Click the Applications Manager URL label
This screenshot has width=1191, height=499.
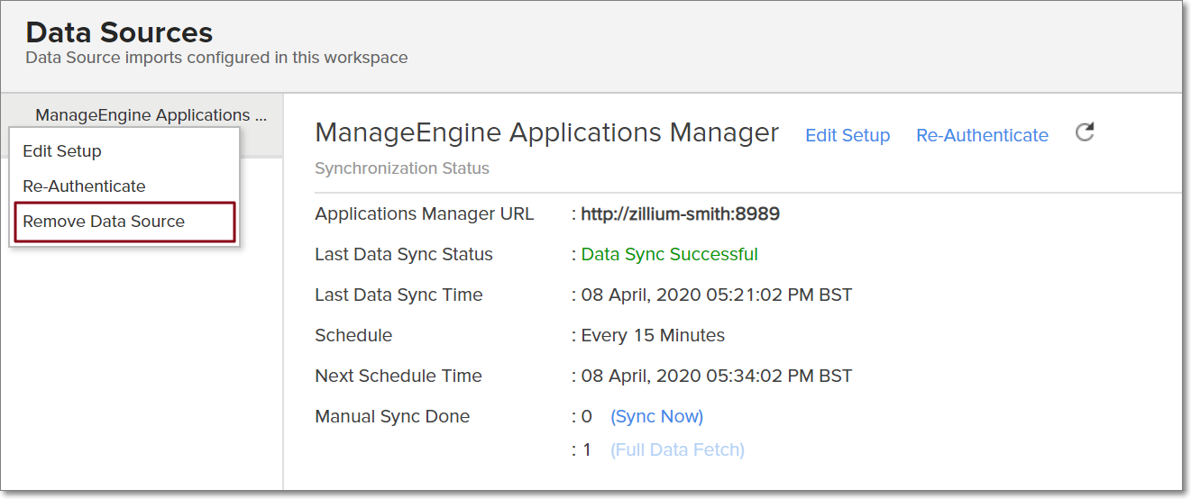(424, 214)
